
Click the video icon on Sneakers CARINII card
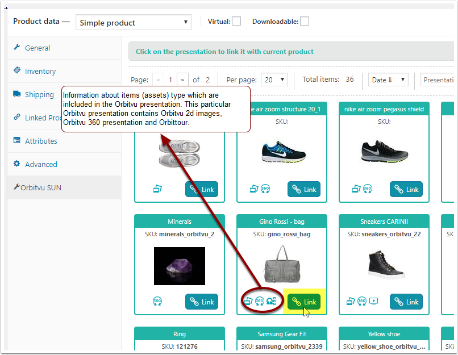(373, 300)
